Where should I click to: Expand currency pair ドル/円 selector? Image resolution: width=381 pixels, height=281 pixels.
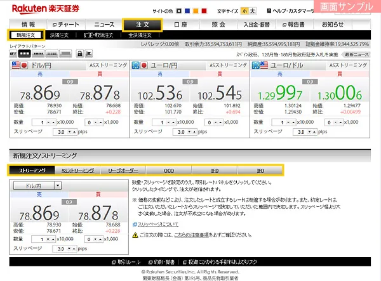(x=57, y=185)
